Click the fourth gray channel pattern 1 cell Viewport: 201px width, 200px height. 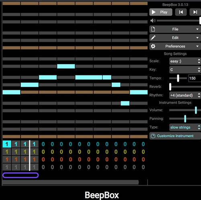[x=34, y=167]
